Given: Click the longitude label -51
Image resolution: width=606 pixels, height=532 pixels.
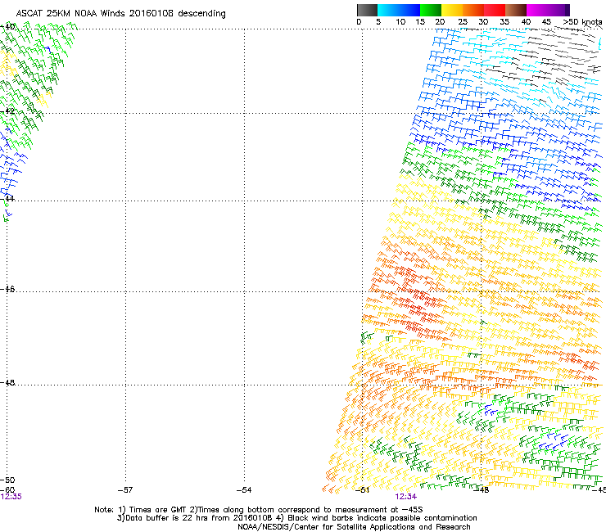Looking at the screenshot, I should [x=362, y=490].
